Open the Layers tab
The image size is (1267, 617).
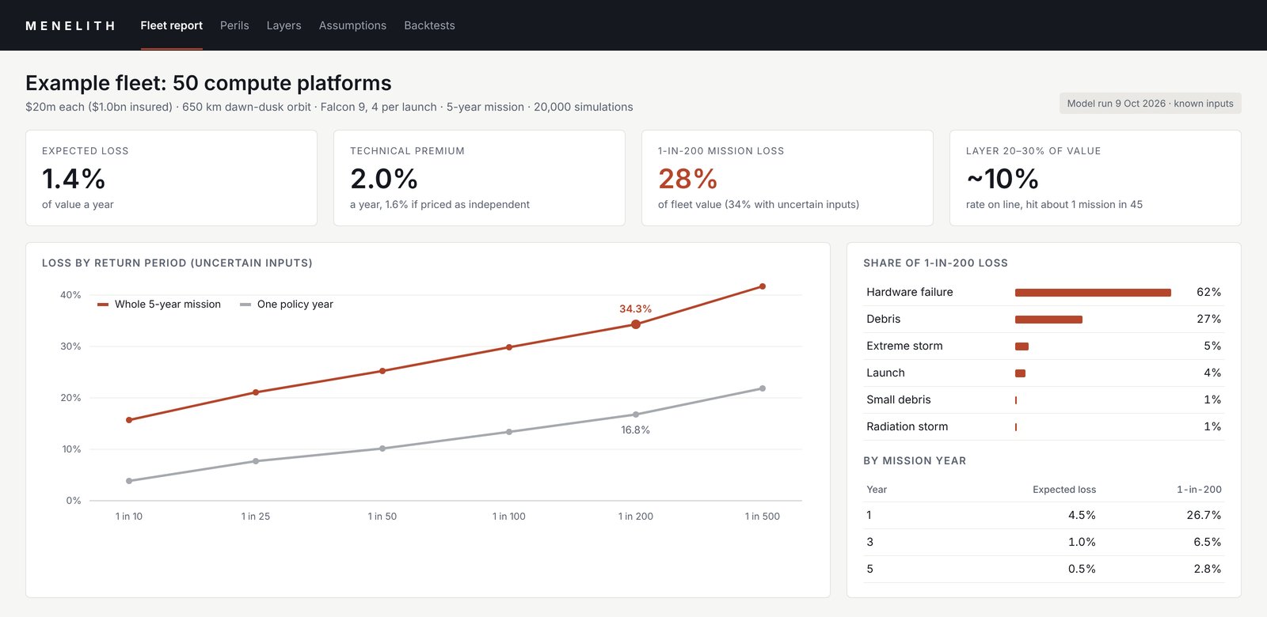tap(283, 25)
